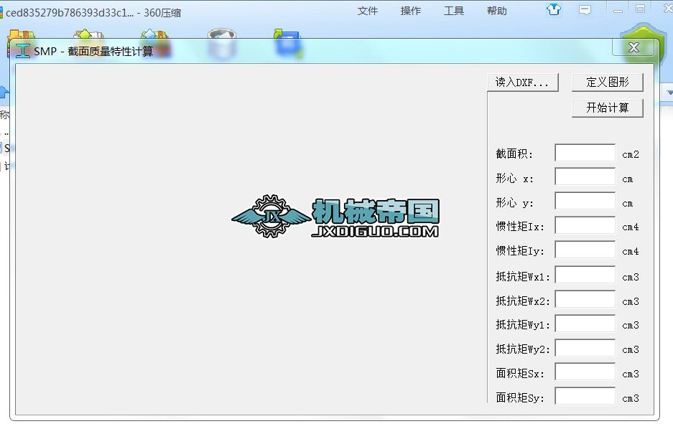
Task: Click the 惯性矩Ix input field
Action: [585, 227]
